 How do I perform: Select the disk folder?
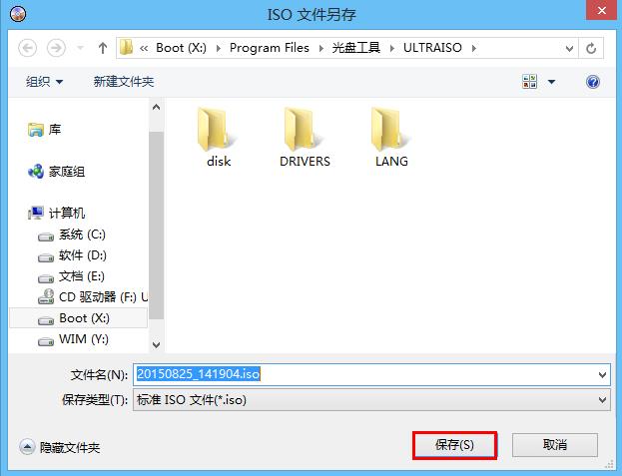click(219, 138)
